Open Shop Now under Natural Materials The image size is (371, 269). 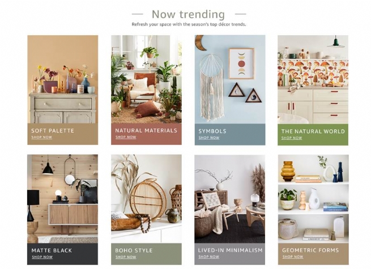(126, 137)
